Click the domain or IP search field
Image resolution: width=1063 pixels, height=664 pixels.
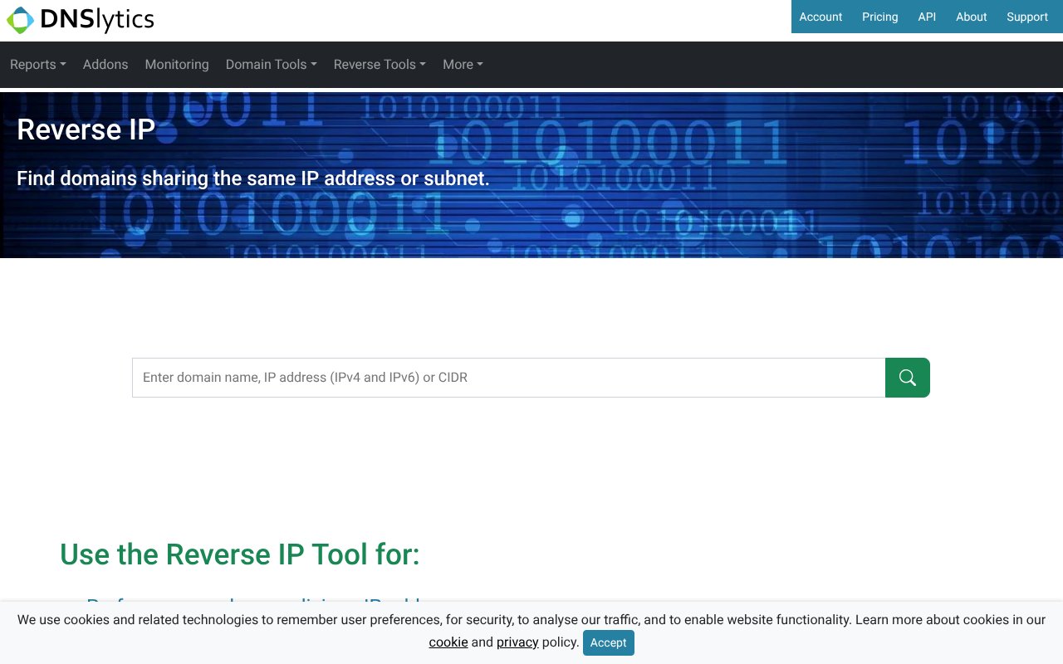[x=509, y=378]
